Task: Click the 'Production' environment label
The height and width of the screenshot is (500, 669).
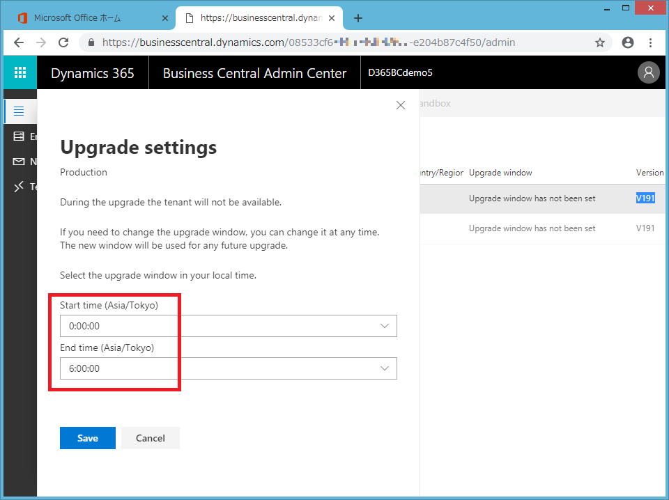Action: (x=84, y=172)
